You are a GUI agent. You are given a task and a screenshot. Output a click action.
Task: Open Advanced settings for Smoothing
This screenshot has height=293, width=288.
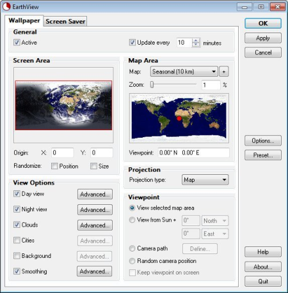click(x=94, y=271)
